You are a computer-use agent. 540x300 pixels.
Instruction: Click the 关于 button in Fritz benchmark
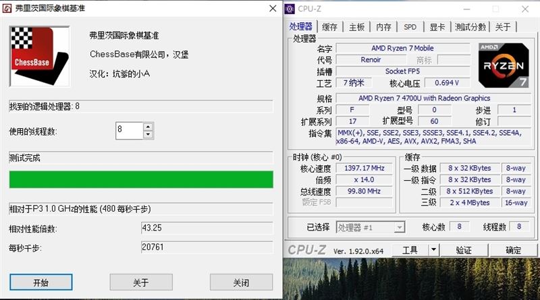click(x=141, y=282)
